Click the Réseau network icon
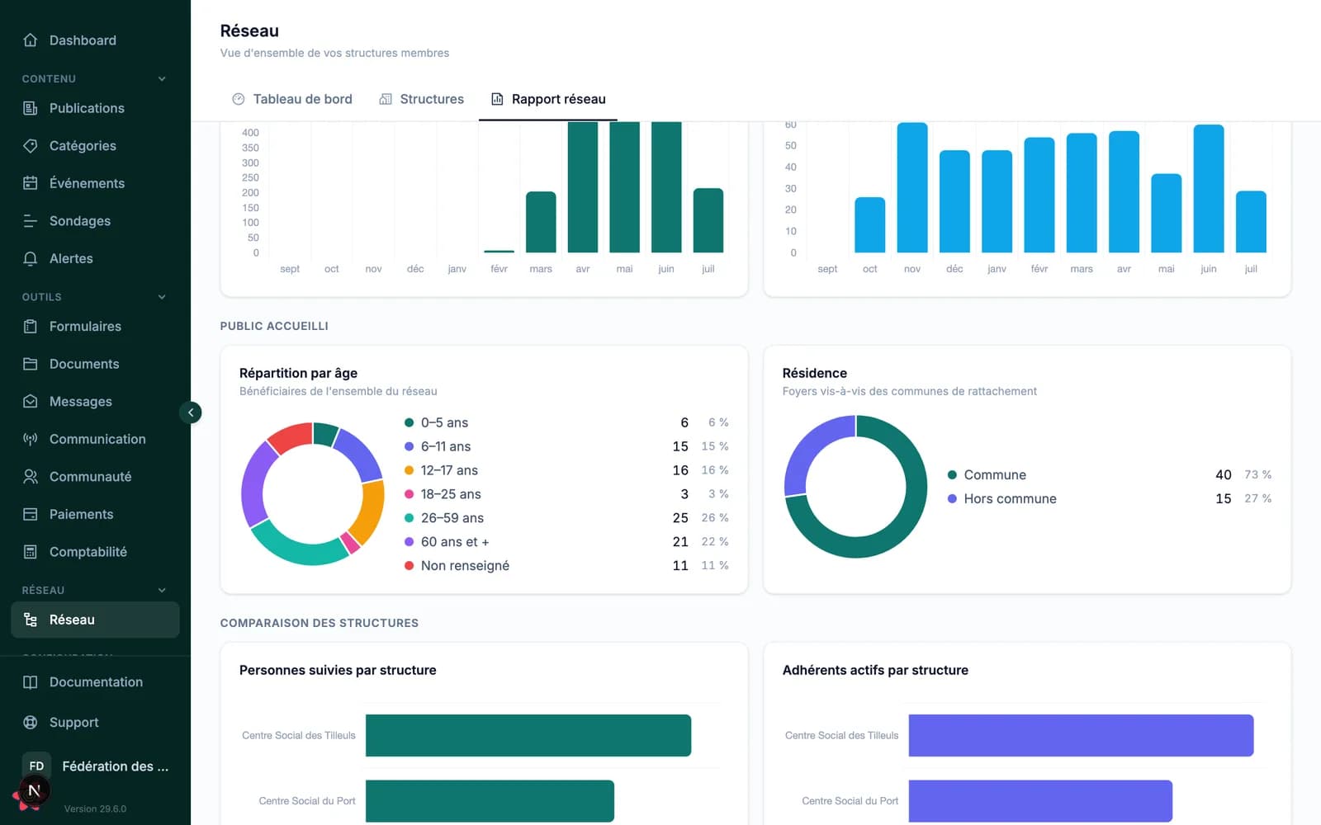The image size is (1321, 825). tap(31, 620)
